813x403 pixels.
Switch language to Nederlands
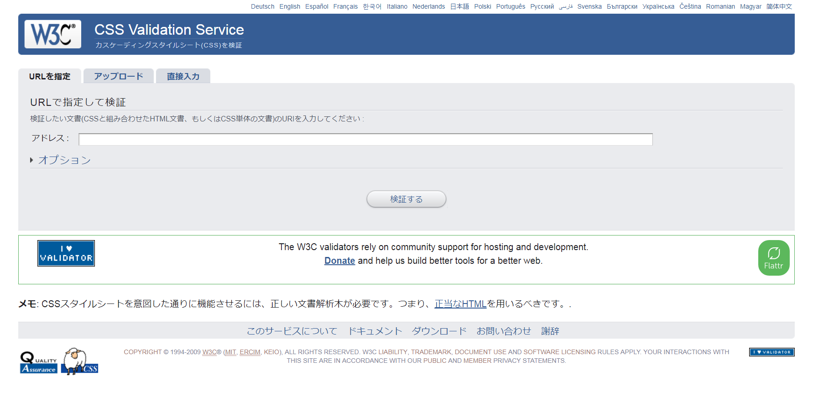(x=428, y=6)
